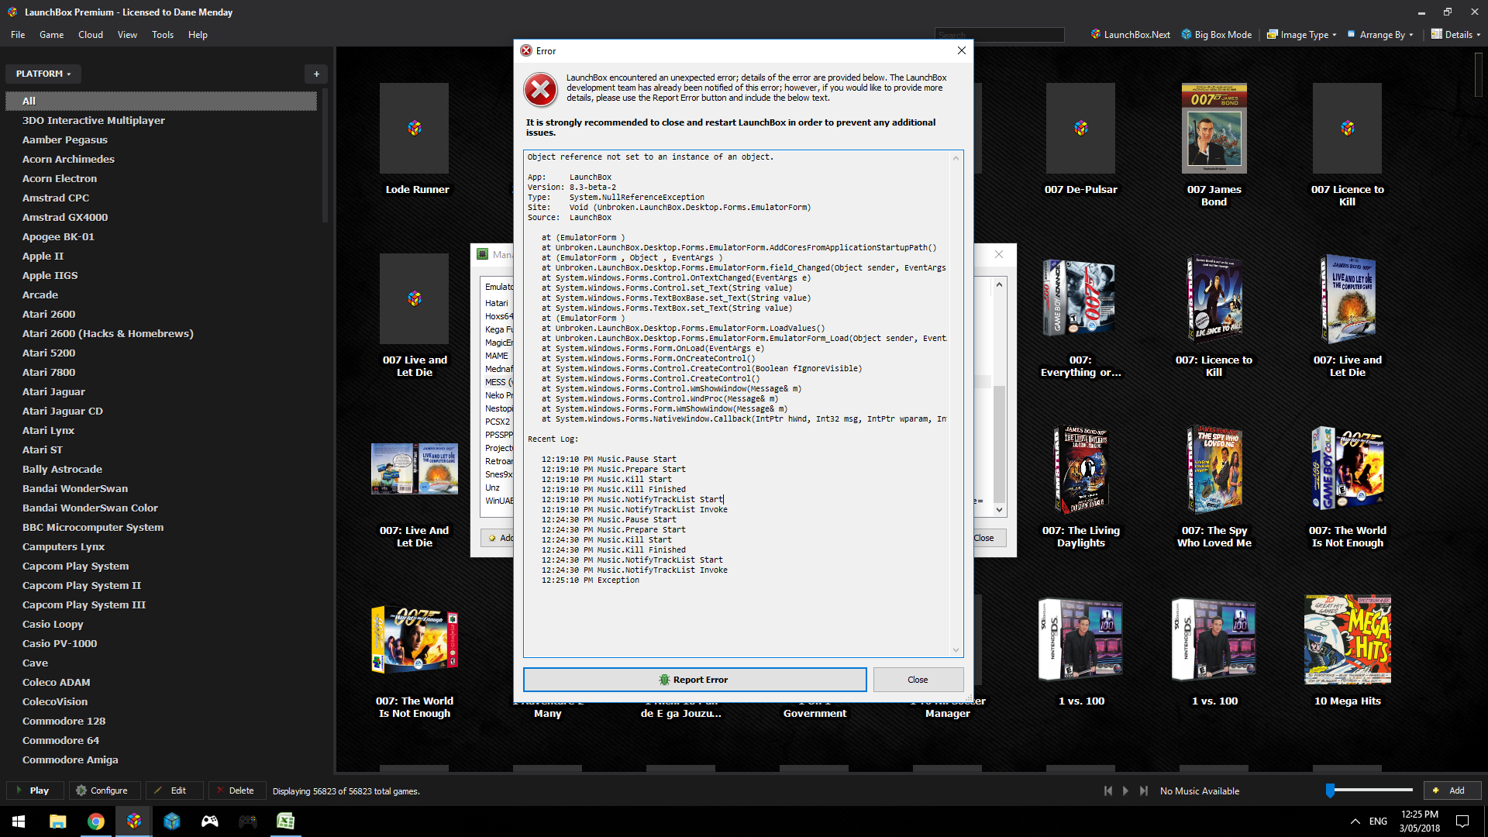1488x837 pixels.
Task: Click the Report Error button
Action: pos(694,680)
